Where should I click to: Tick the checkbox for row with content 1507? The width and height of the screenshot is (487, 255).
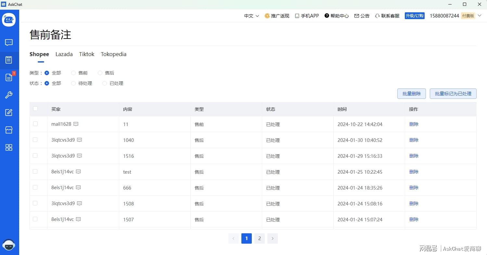(35, 219)
